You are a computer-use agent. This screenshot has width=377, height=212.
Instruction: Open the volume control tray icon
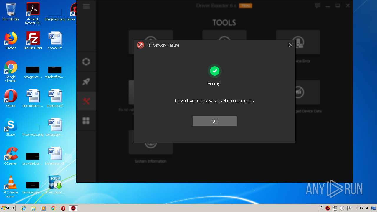(342, 208)
